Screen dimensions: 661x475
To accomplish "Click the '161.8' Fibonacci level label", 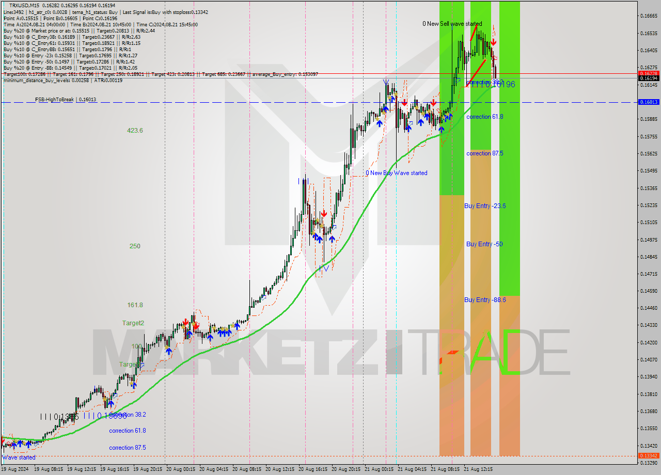I will 135,305.
